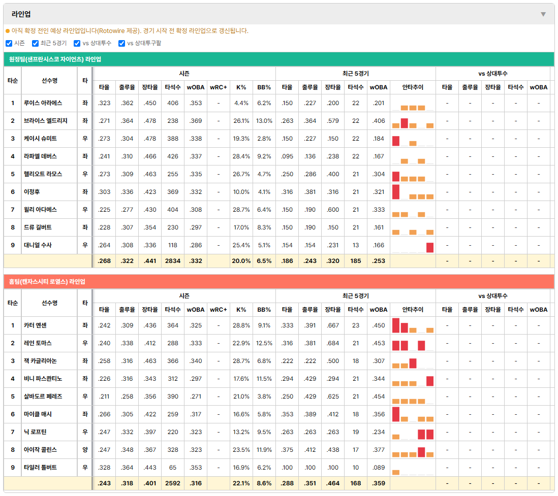Click 이정후's hit trend bar chart
Screen dimensions: 558x496
point(413,192)
